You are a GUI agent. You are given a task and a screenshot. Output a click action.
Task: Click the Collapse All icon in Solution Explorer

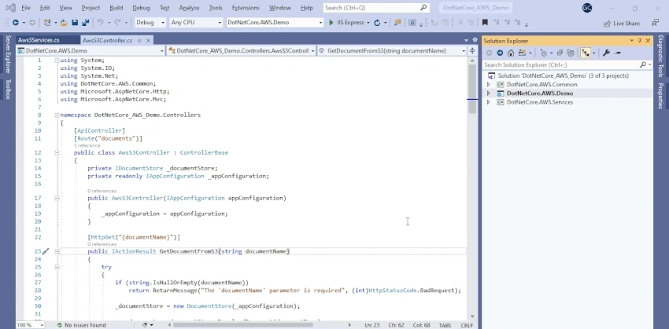[x=560, y=53]
